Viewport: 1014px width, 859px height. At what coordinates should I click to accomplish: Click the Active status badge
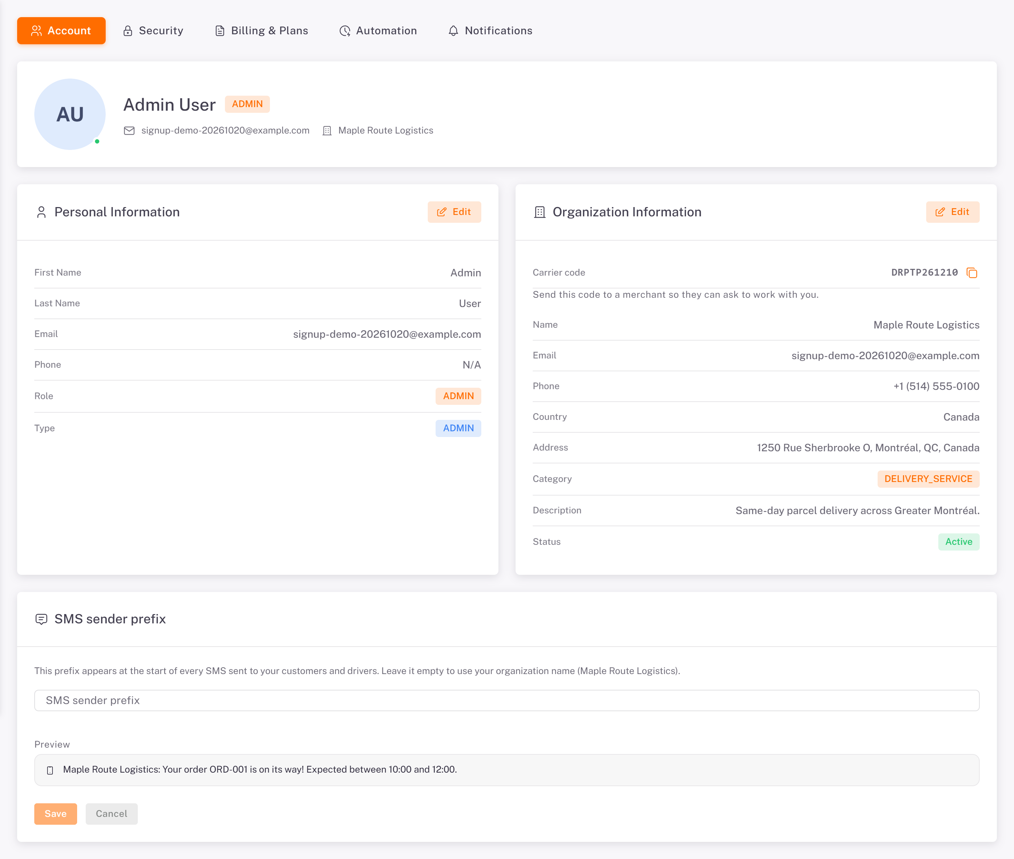(958, 542)
